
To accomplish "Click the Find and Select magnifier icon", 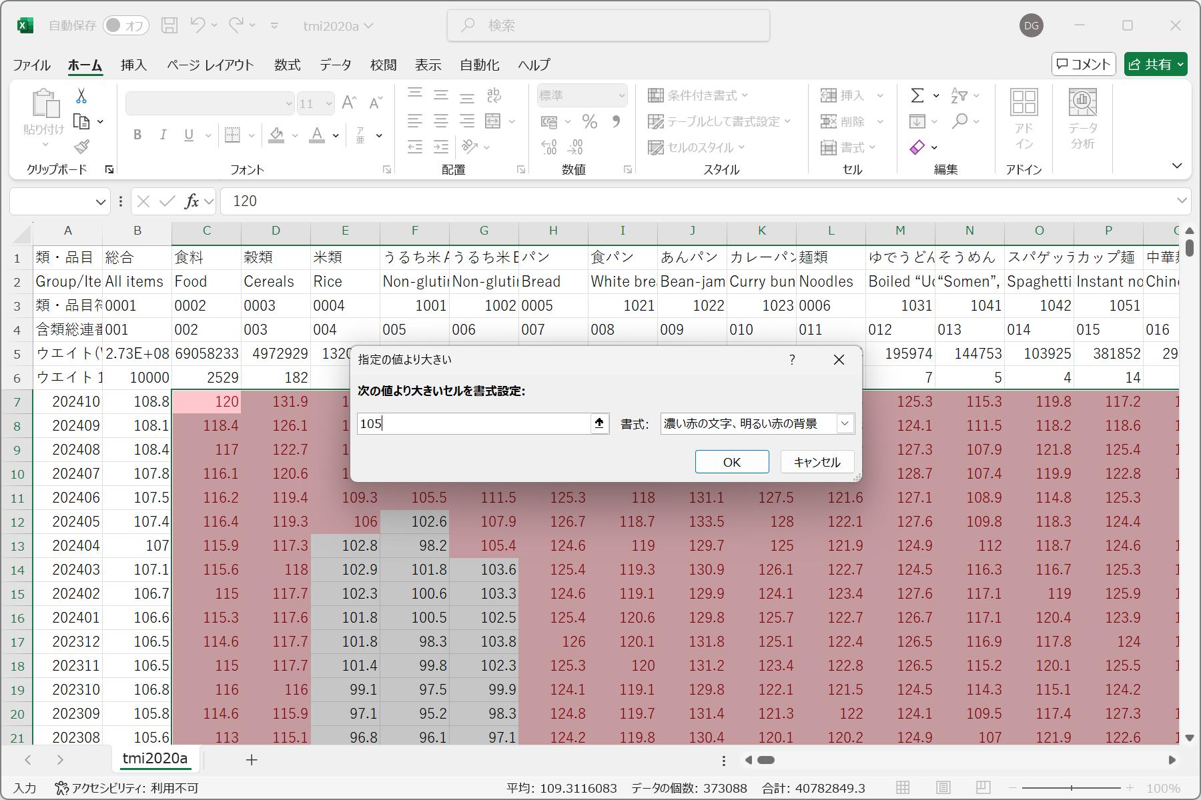I will (960, 121).
